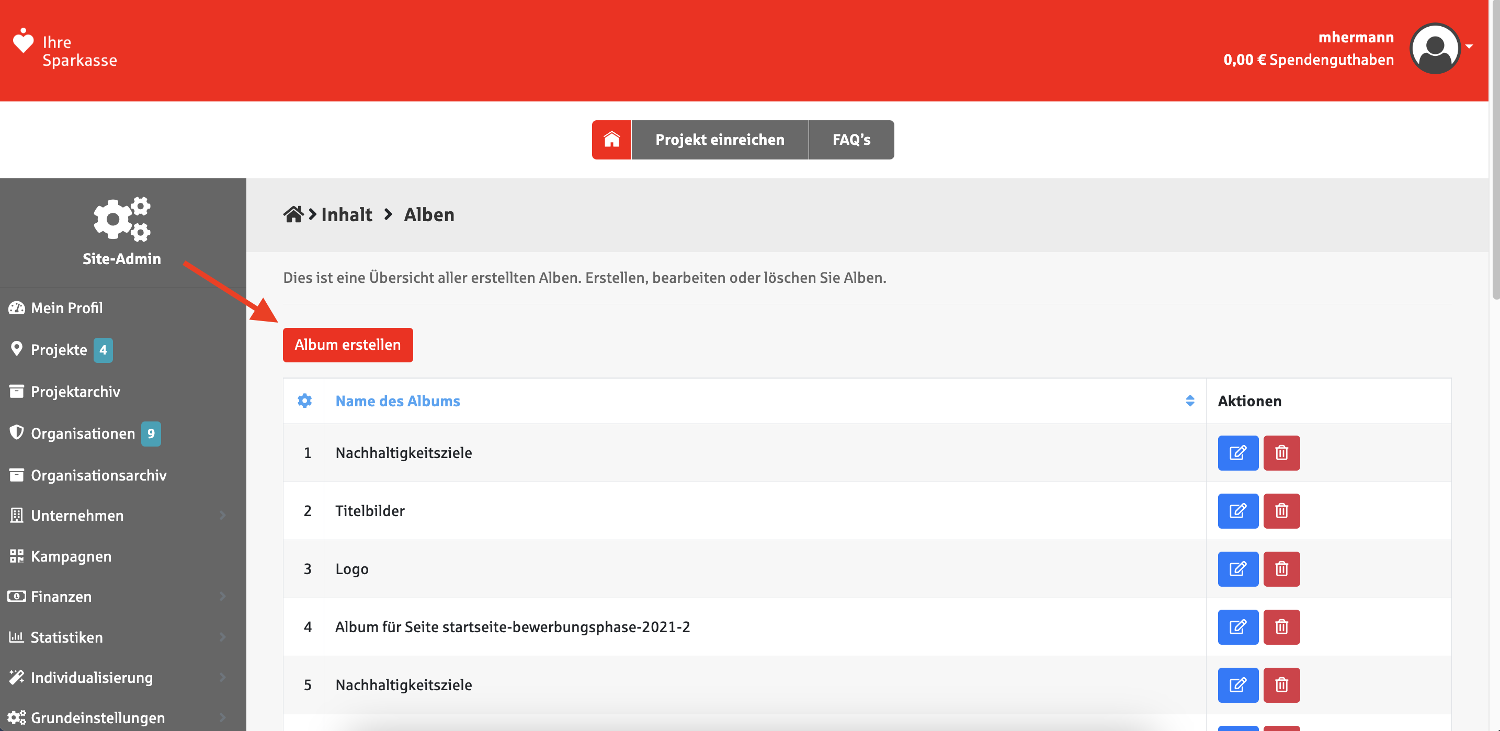This screenshot has height=731, width=1500.
Task: Click the Sparkasse heart logo
Action: (x=24, y=42)
